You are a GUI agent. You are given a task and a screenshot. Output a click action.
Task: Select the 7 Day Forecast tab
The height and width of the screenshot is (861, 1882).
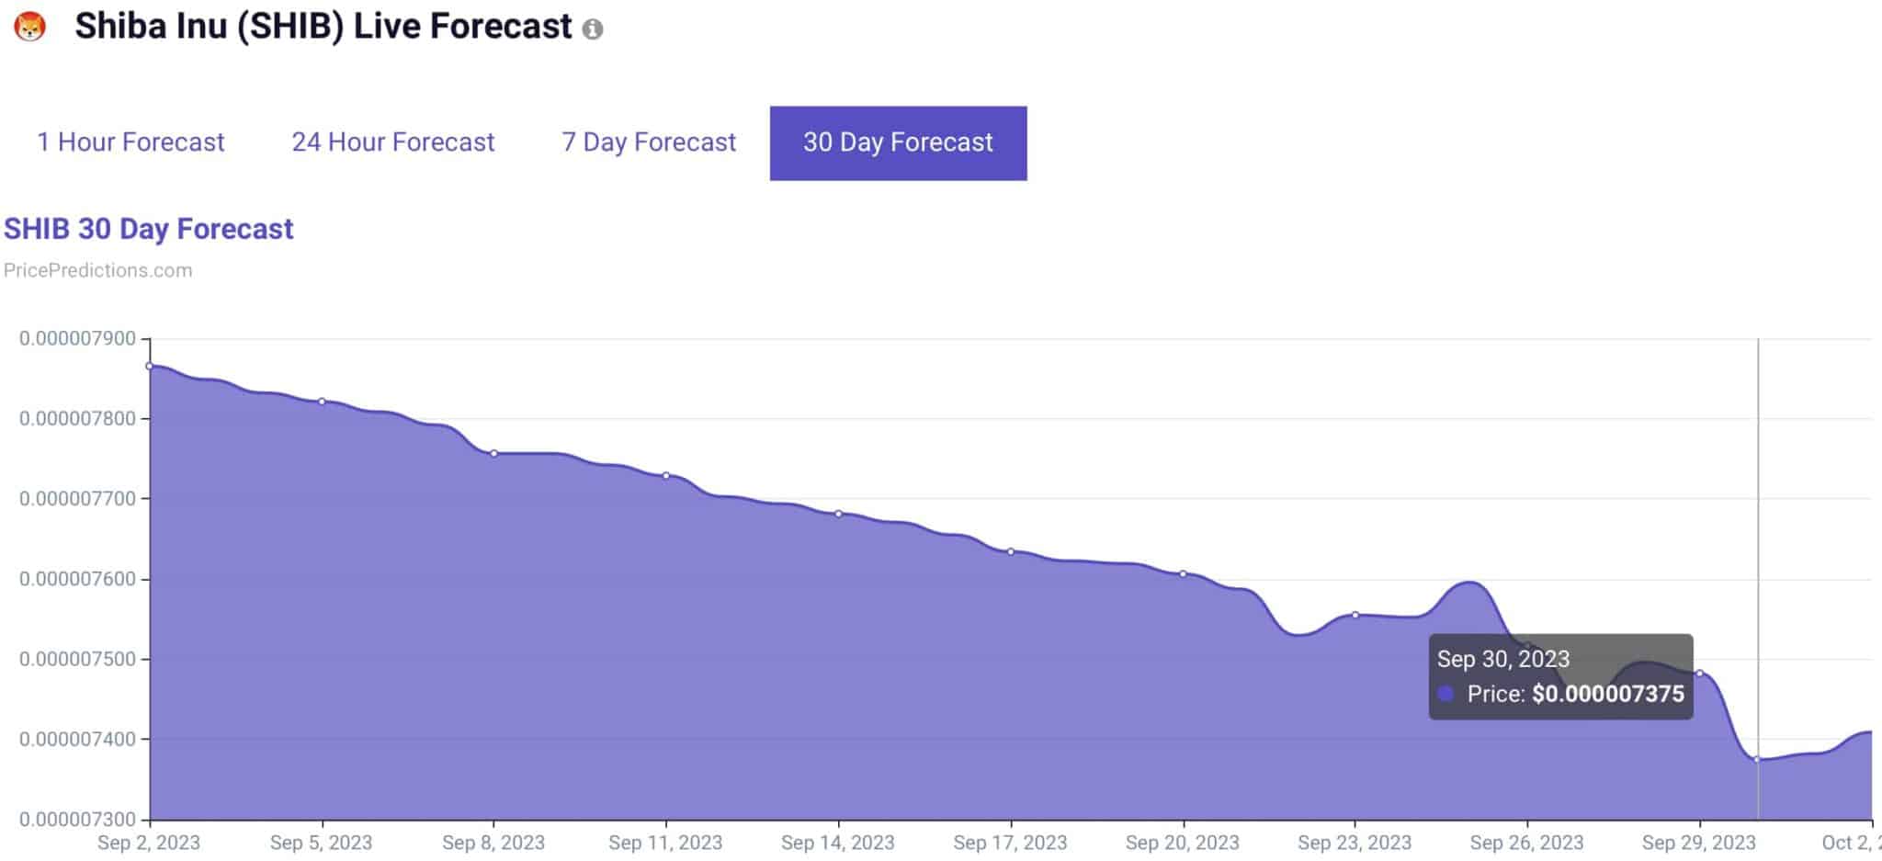[649, 142]
